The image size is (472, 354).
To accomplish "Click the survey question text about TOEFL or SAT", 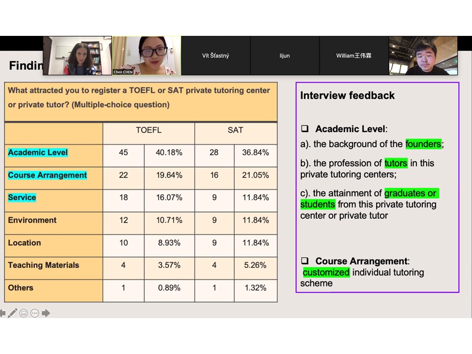I will 139,97.
